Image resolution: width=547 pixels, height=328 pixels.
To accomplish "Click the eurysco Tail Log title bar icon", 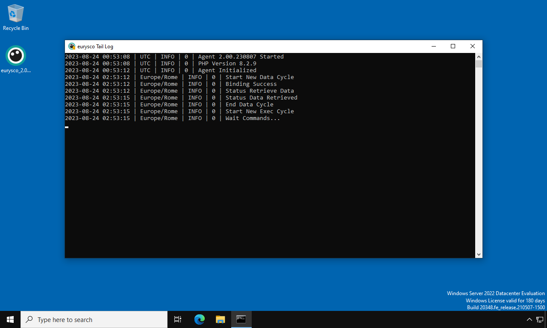I will tap(72, 46).
